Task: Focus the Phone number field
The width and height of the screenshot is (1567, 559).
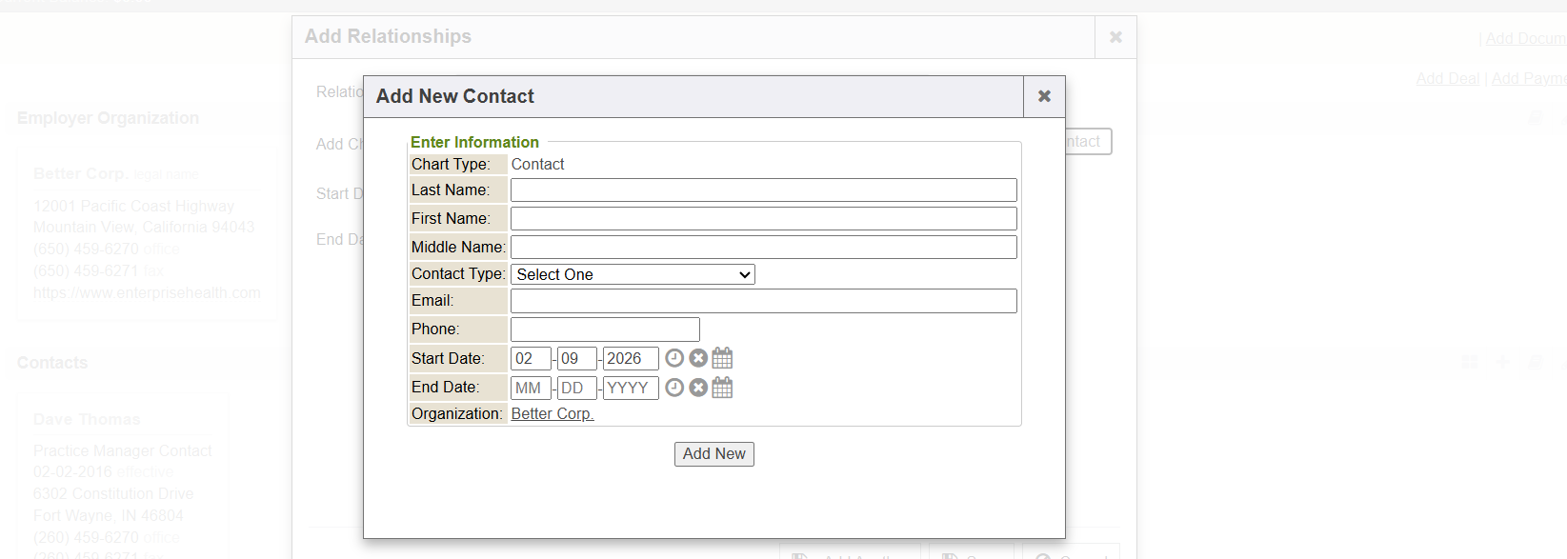Action: (x=605, y=329)
